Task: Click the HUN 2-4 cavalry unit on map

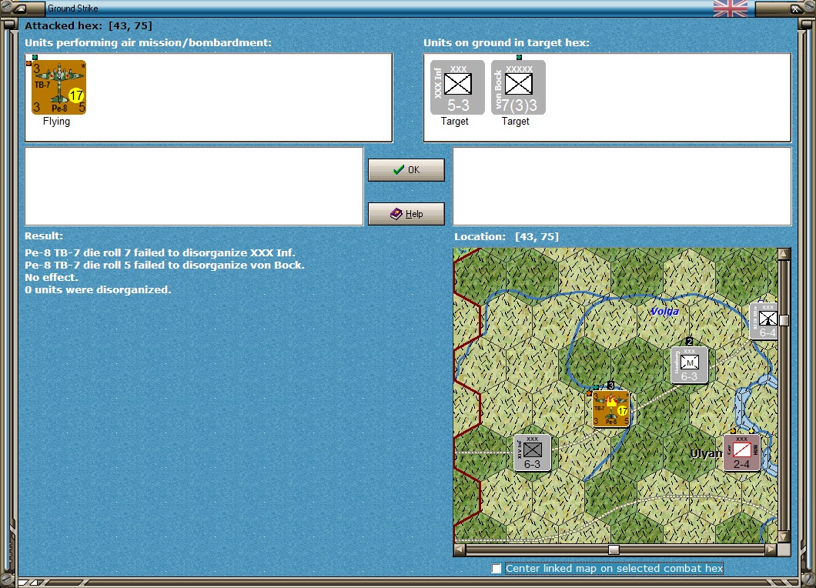Action: 741,453
